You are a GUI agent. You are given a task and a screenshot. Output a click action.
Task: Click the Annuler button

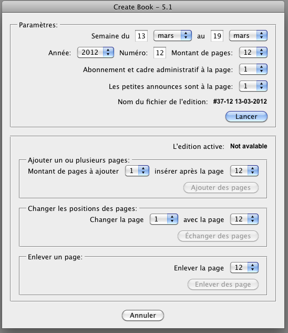click(x=143, y=315)
